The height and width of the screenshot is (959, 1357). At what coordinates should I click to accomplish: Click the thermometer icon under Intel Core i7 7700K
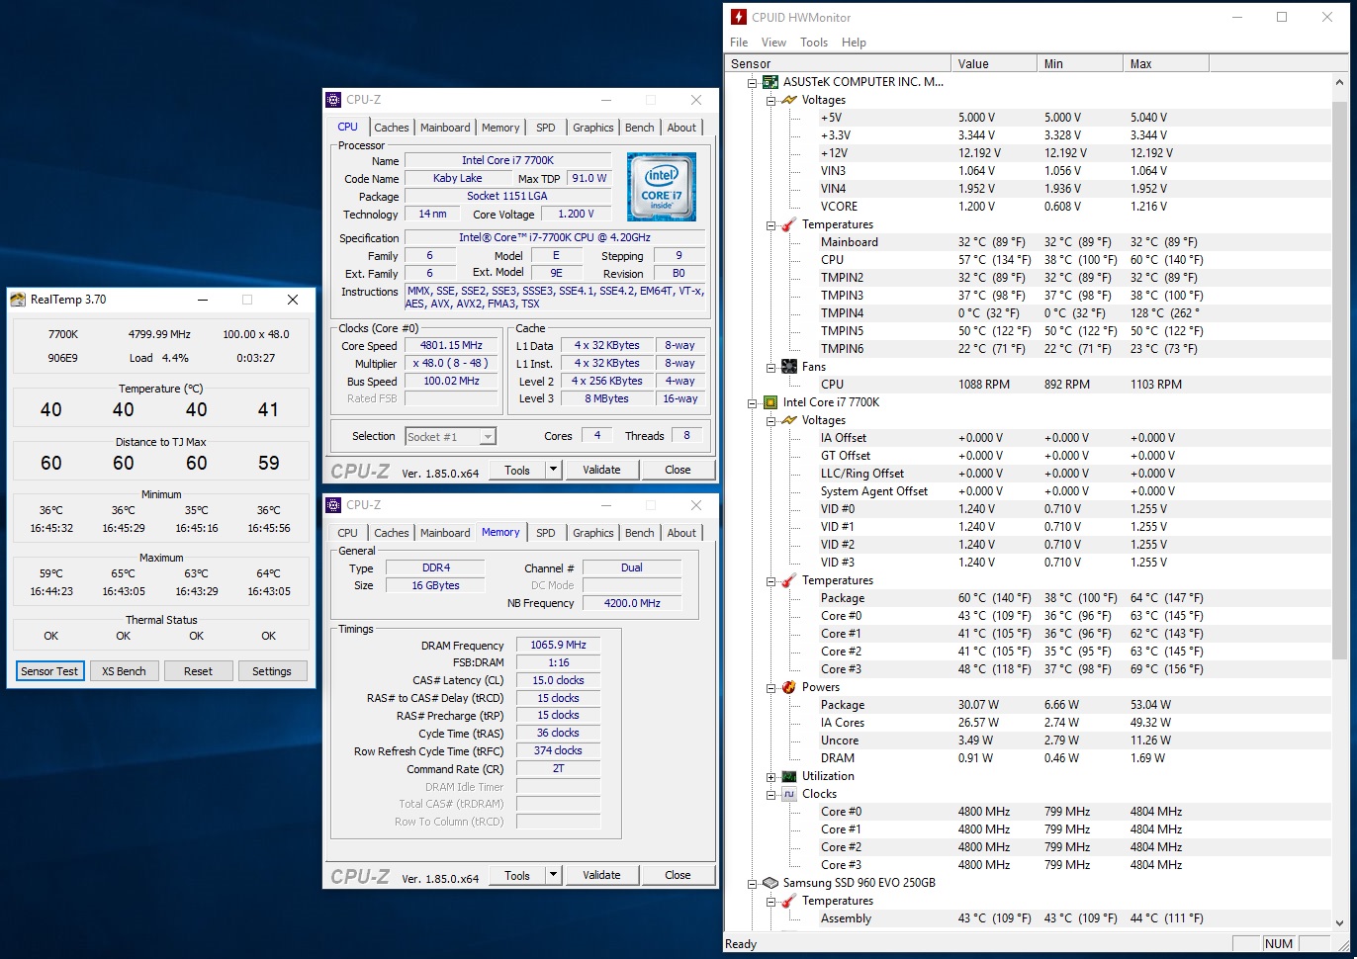pyautogui.click(x=788, y=580)
